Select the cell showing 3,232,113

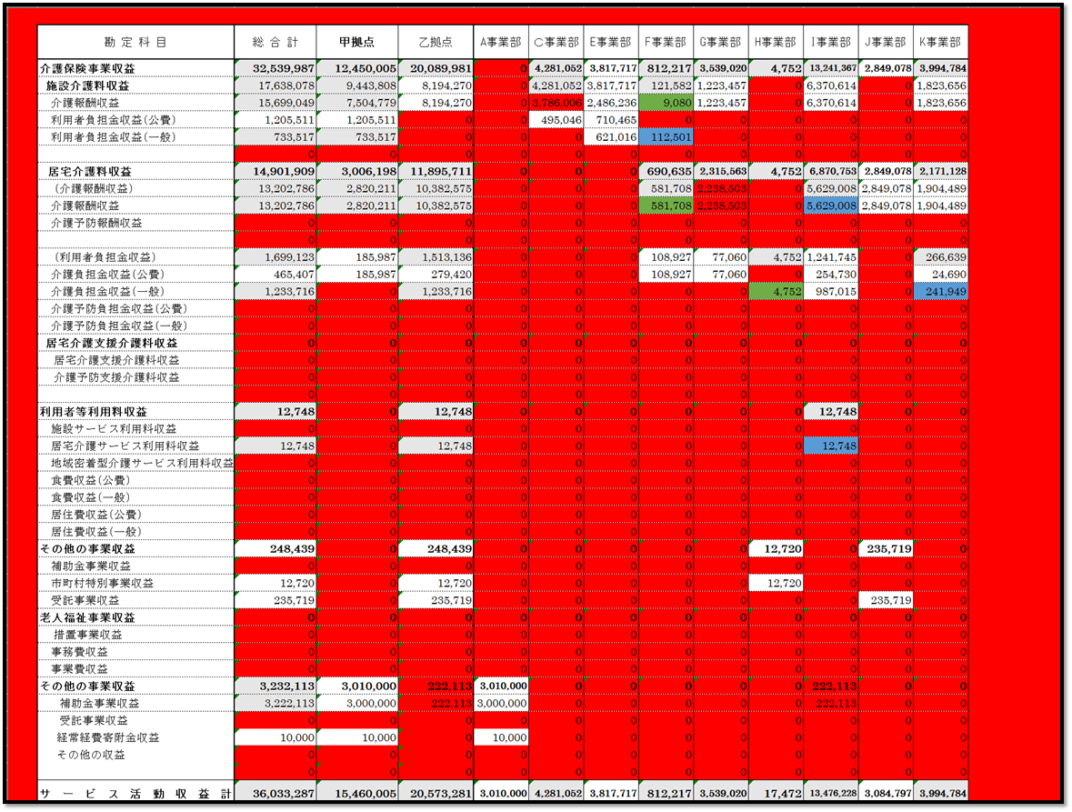pyautogui.click(x=276, y=686)
